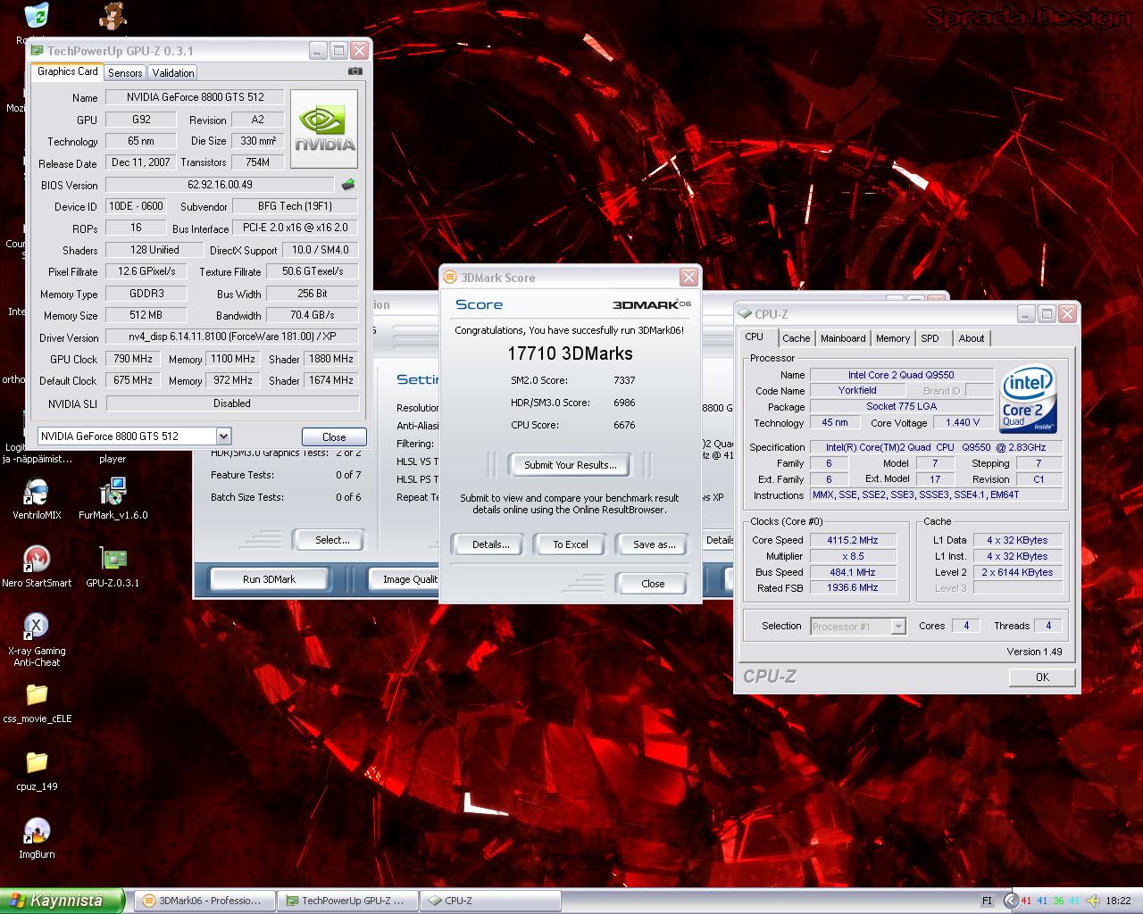
Task: Switch to the Memory tab in CPU-Z
Action: tap(892, 338)
